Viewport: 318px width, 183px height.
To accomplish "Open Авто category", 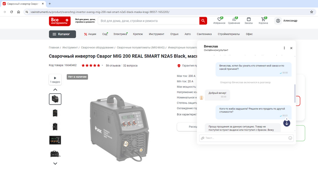I will coord(188,34).
